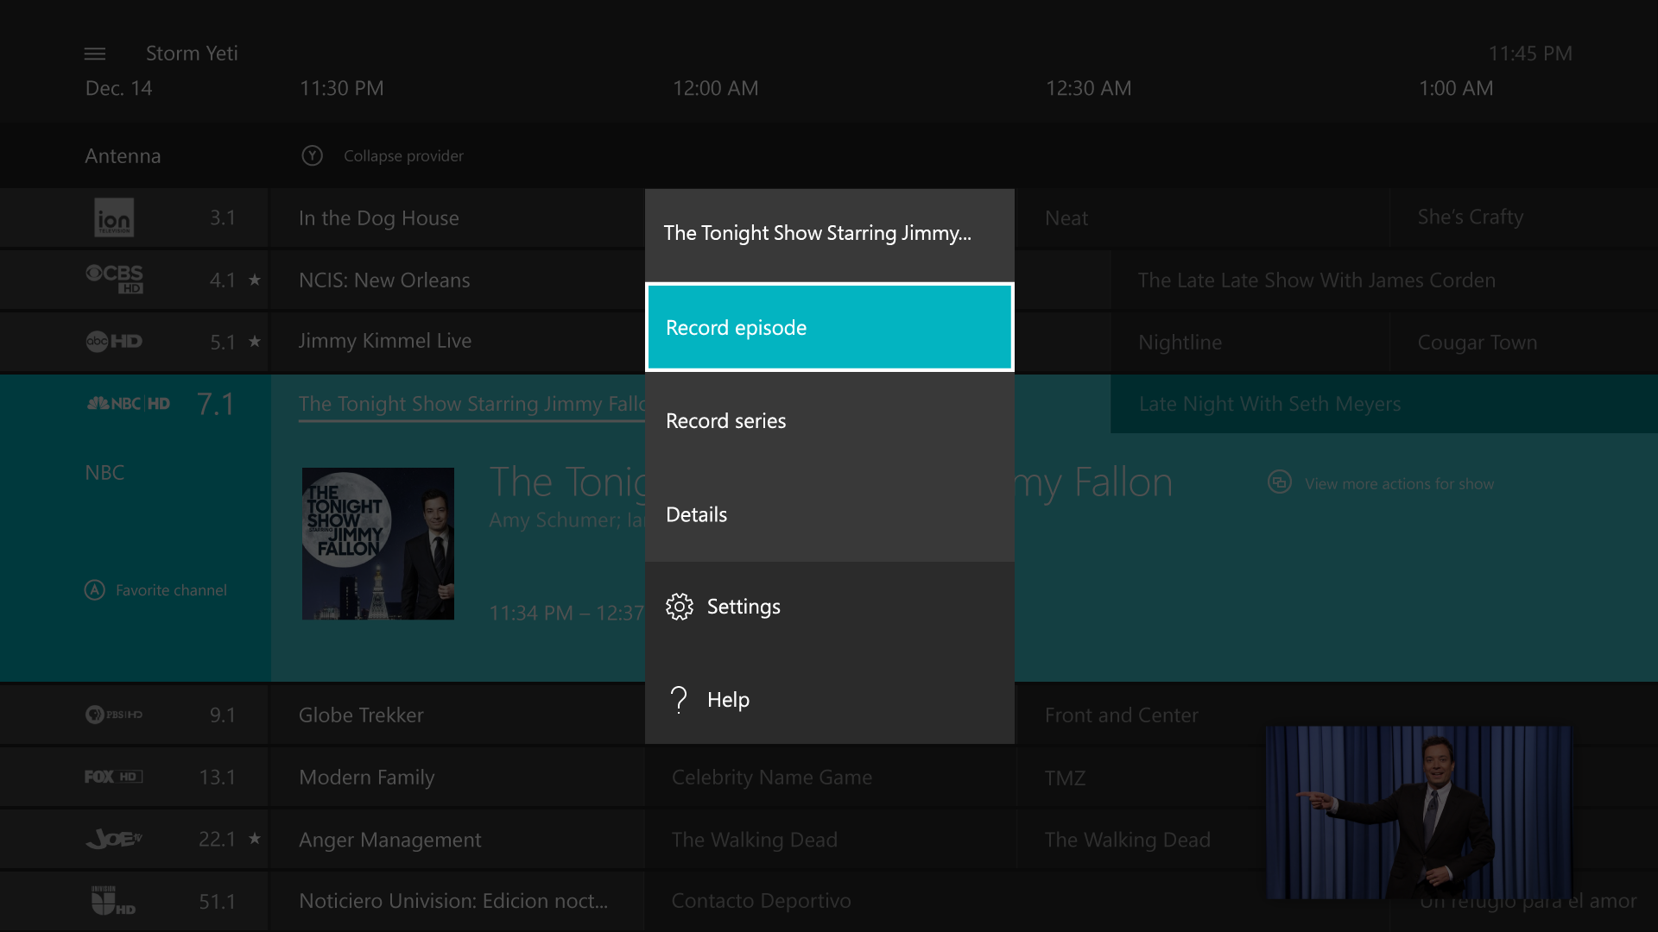Choose Record episode from the menu
The width and height of the screenshot is (1658, 932).
[x=829, y=328]
